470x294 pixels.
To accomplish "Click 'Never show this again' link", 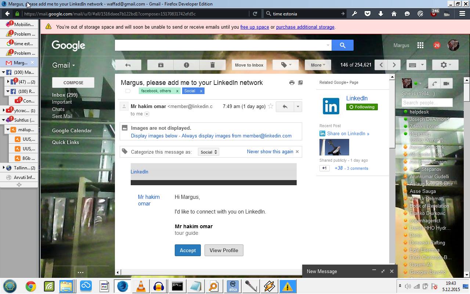I will click(270, 151).
